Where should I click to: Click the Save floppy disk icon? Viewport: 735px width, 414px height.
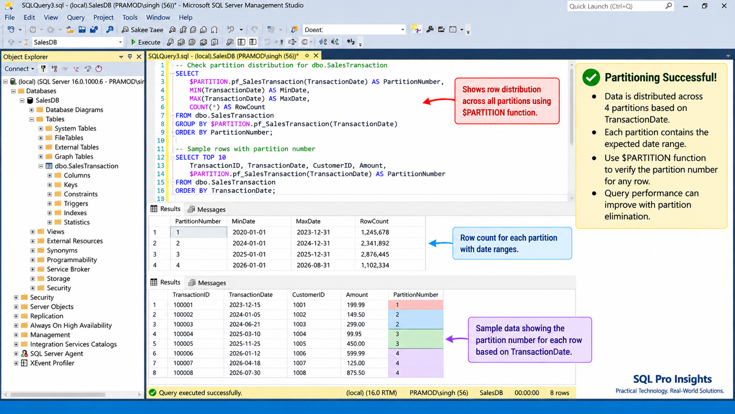82,29
